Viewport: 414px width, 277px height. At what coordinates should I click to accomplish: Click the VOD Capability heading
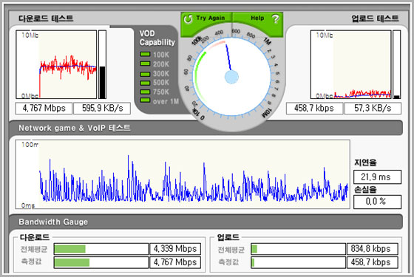(x=157, y=38)
